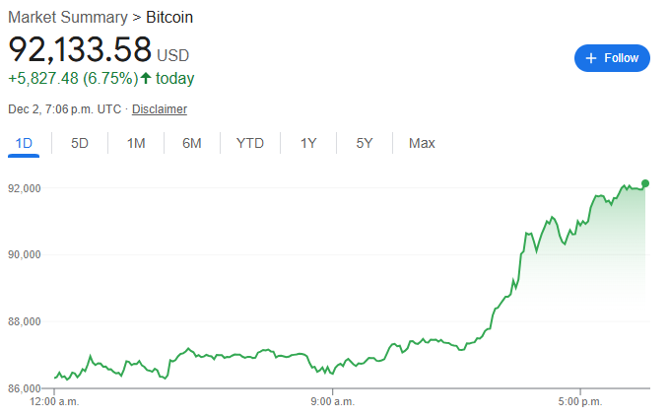The width and height of the screenshot is (669, 418).
Task: Click the 92,133.58 price value
Action: point(80,49)
